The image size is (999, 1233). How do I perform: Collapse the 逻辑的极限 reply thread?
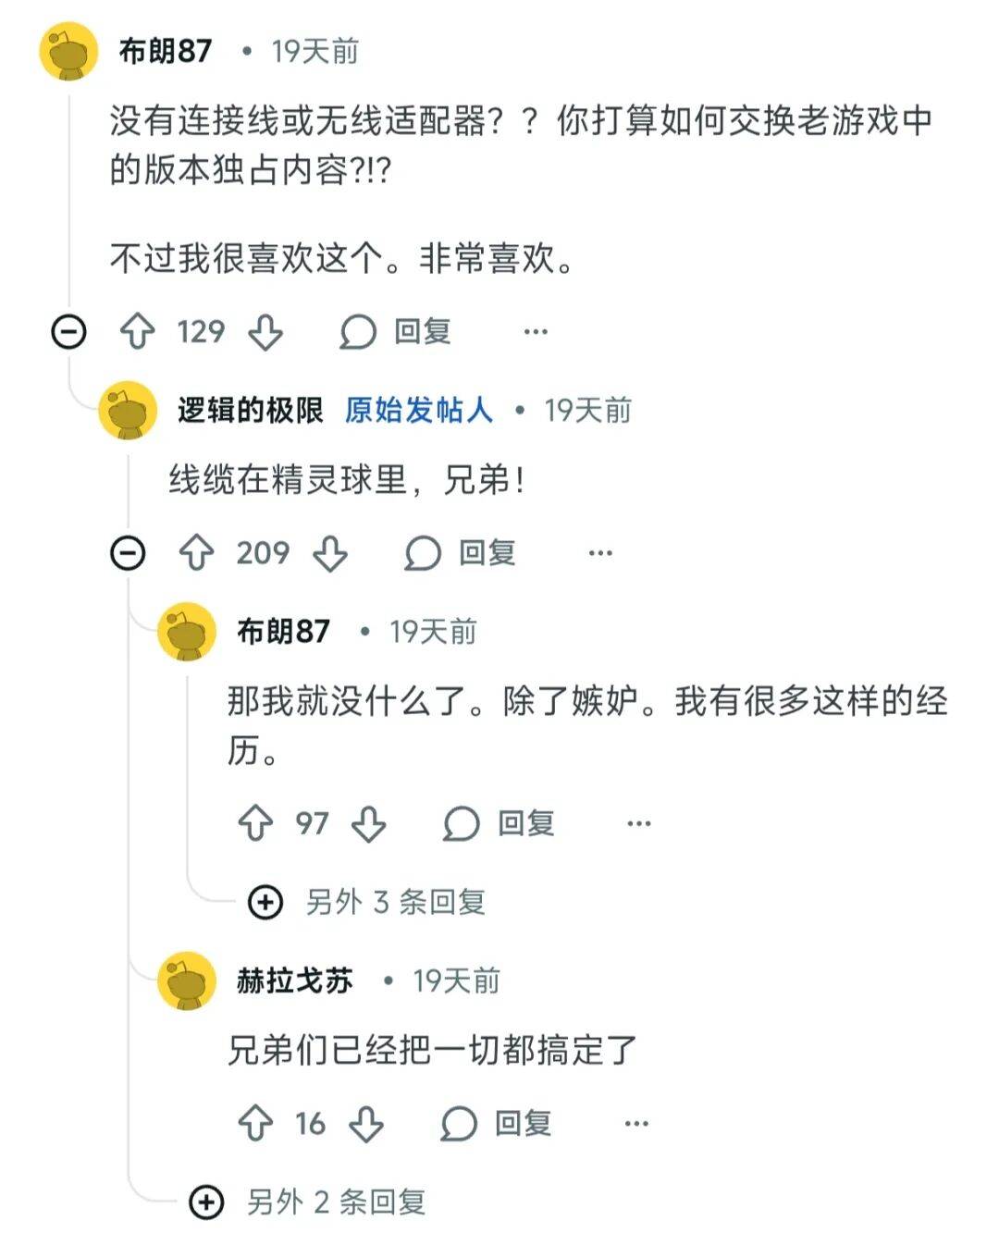[x=128, y=553]
